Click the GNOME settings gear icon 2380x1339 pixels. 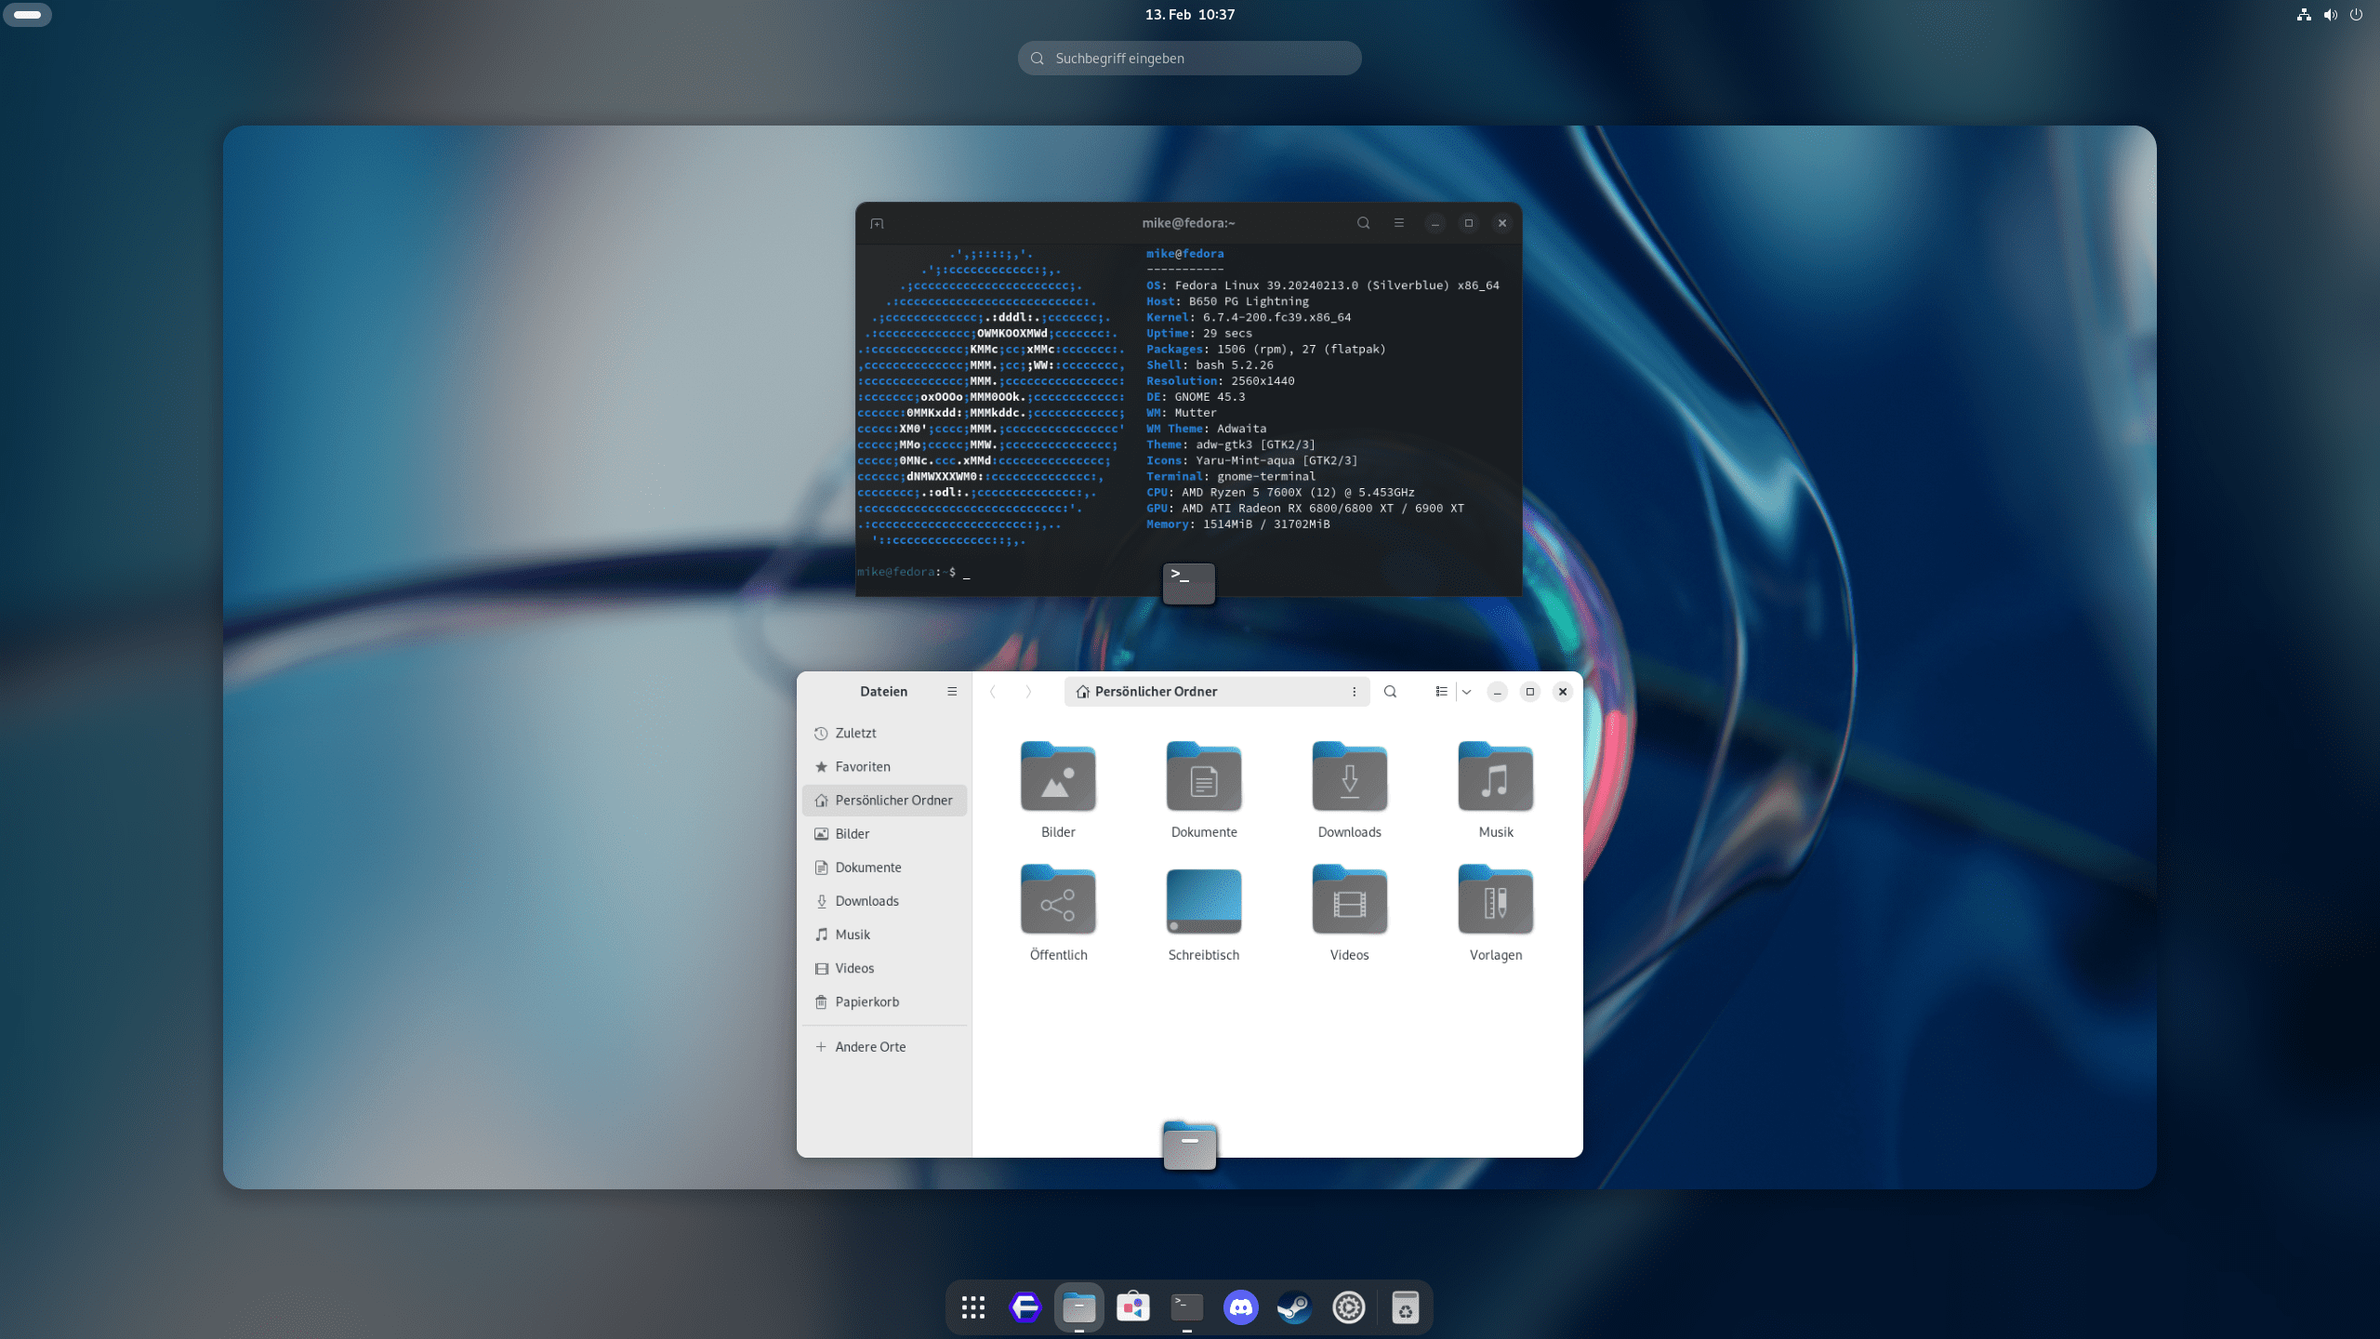tap(1349, 1306)
